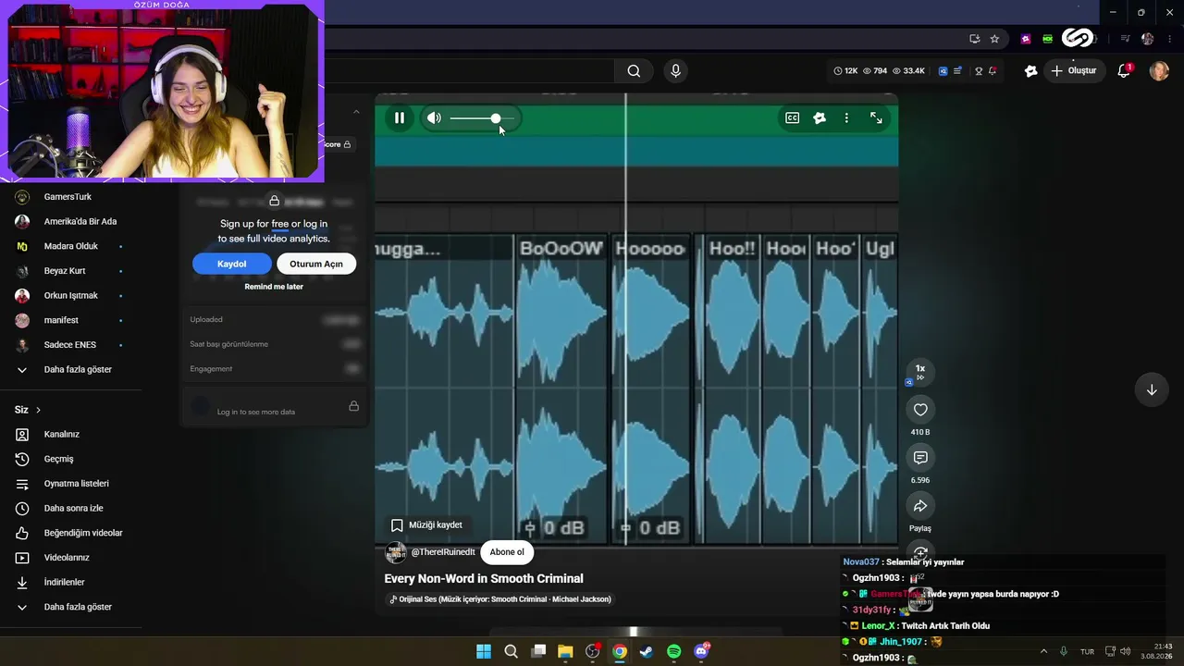Open Windows taskbar search
The image size is (1184, 666).
511,651
